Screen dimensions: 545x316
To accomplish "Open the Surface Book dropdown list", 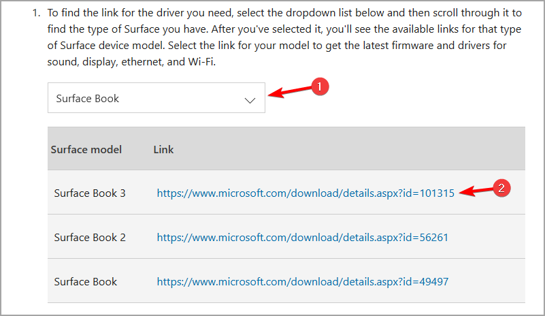I will 156,98.
